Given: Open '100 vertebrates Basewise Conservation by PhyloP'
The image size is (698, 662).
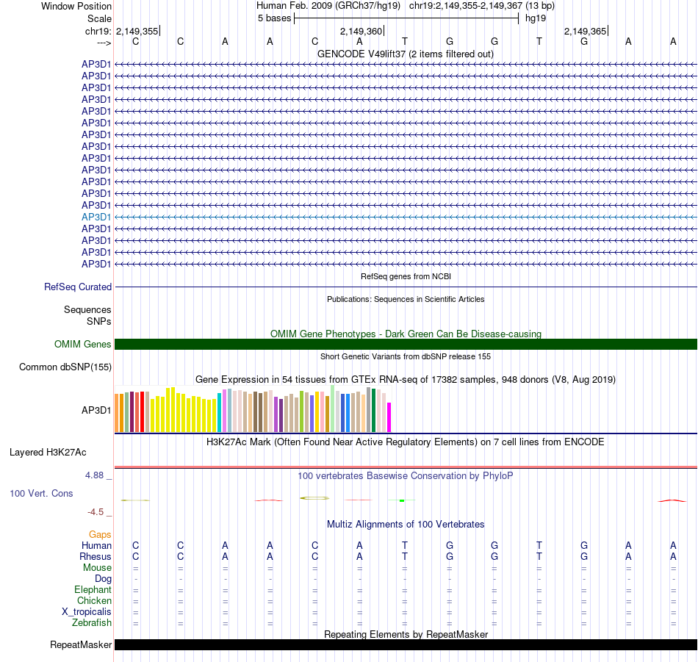Looking at the screenshot, I should coord(406,476).
